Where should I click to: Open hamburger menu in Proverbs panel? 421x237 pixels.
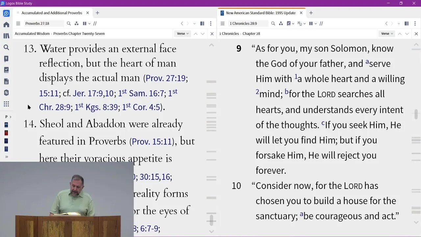(x=18, y=23)
